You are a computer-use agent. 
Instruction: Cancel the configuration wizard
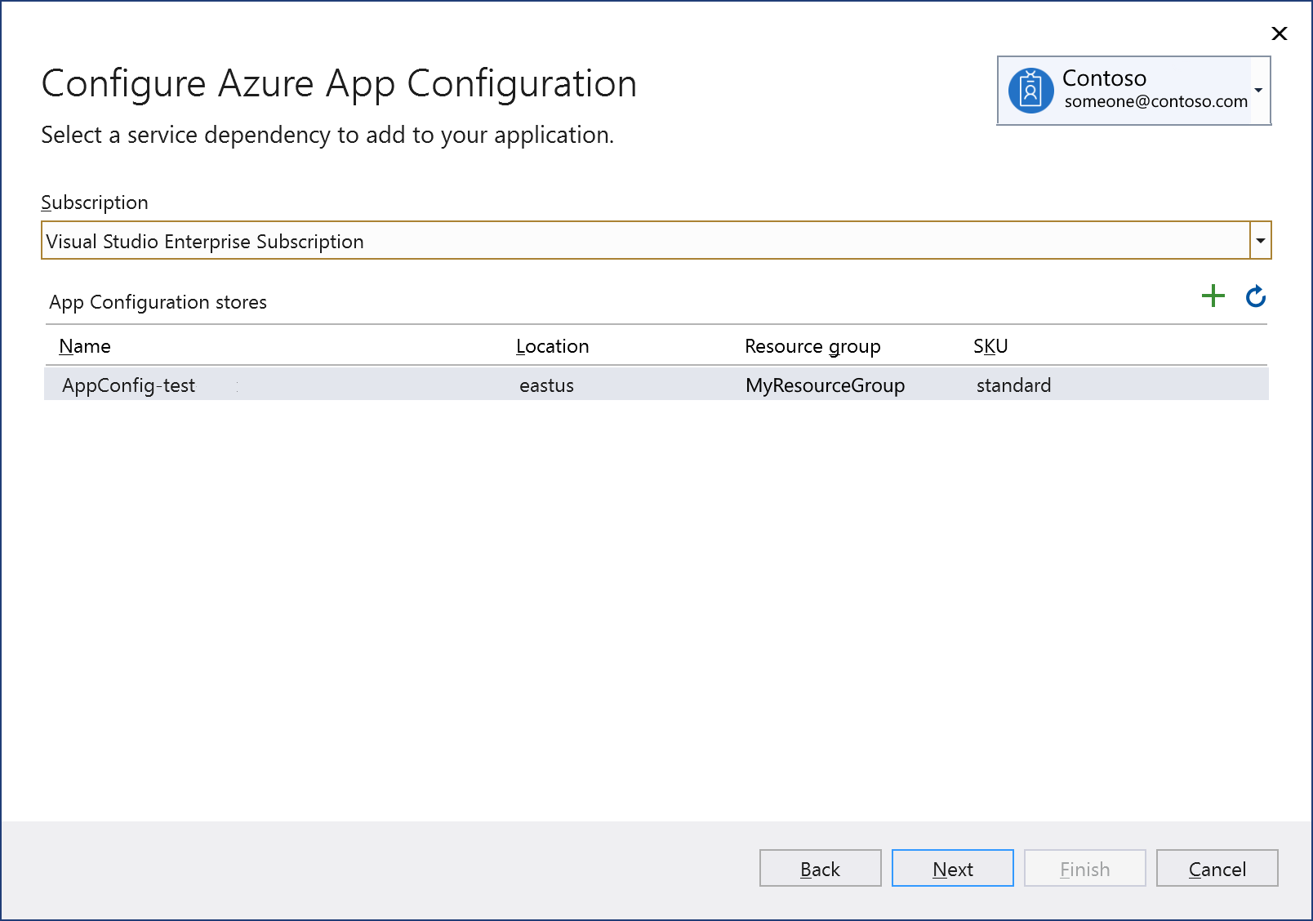pos(1217,868)
